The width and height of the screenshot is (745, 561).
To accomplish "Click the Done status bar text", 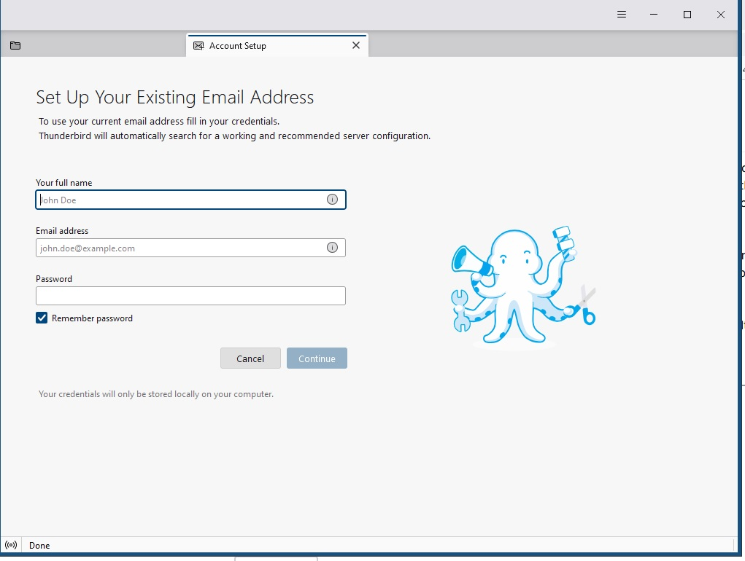I will [x=39, y=546].
